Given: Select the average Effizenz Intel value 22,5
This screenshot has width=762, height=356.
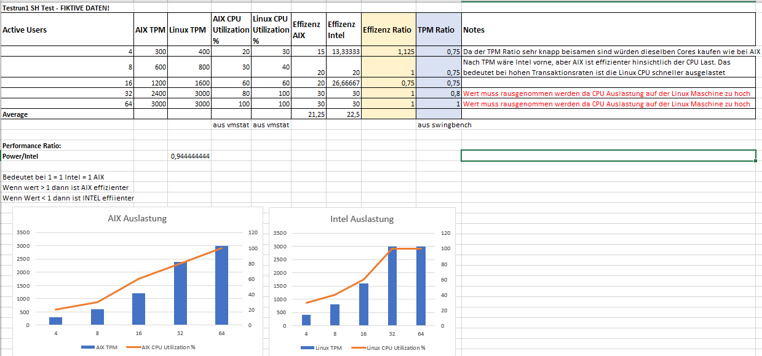Looking at the screenshot, I should pyautogui.click(x=344, y=114).
